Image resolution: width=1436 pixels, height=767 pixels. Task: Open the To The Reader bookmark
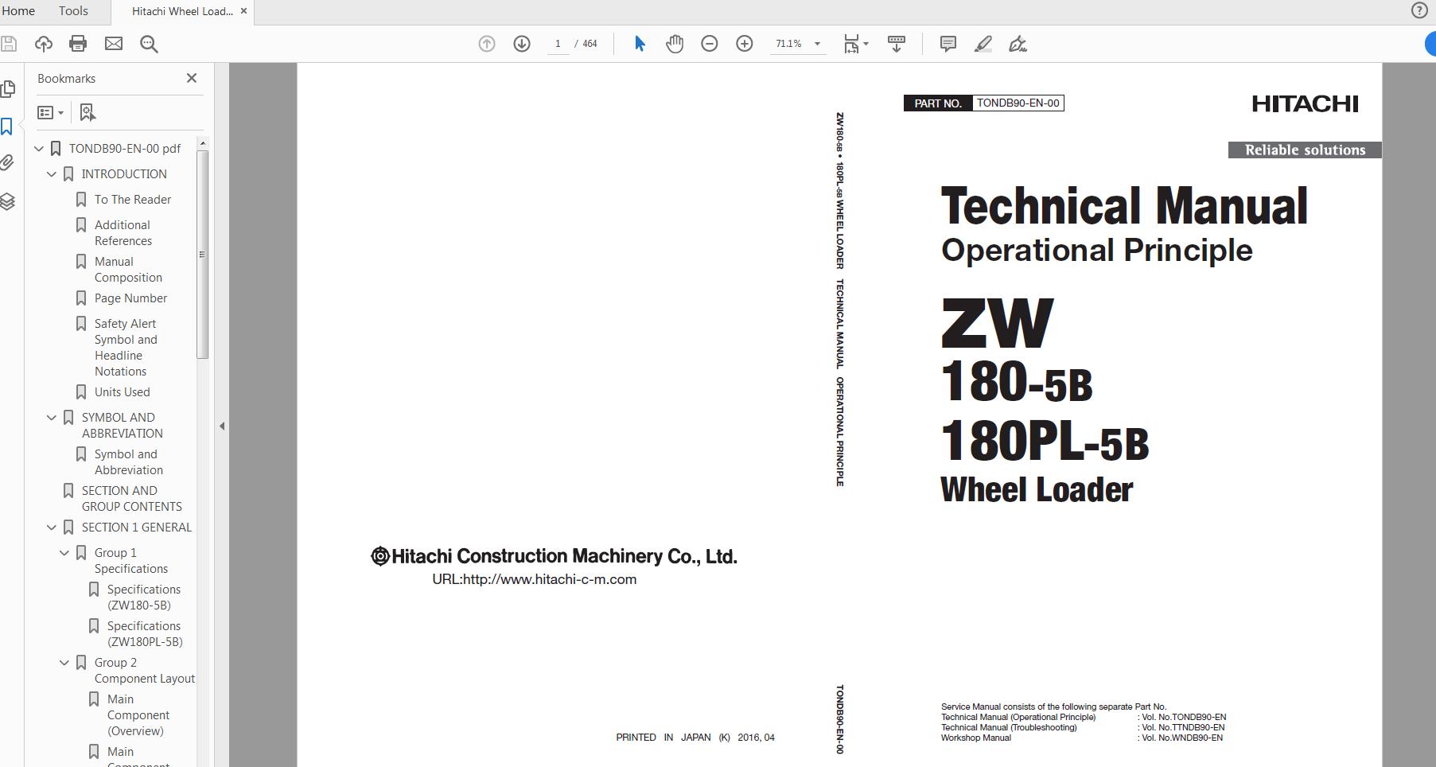tap(133, 200)
